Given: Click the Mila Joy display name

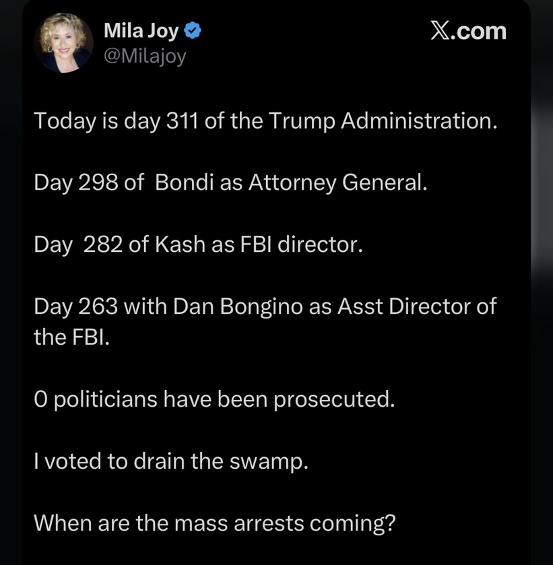Looking at the screenshot, I should [141, 31].
